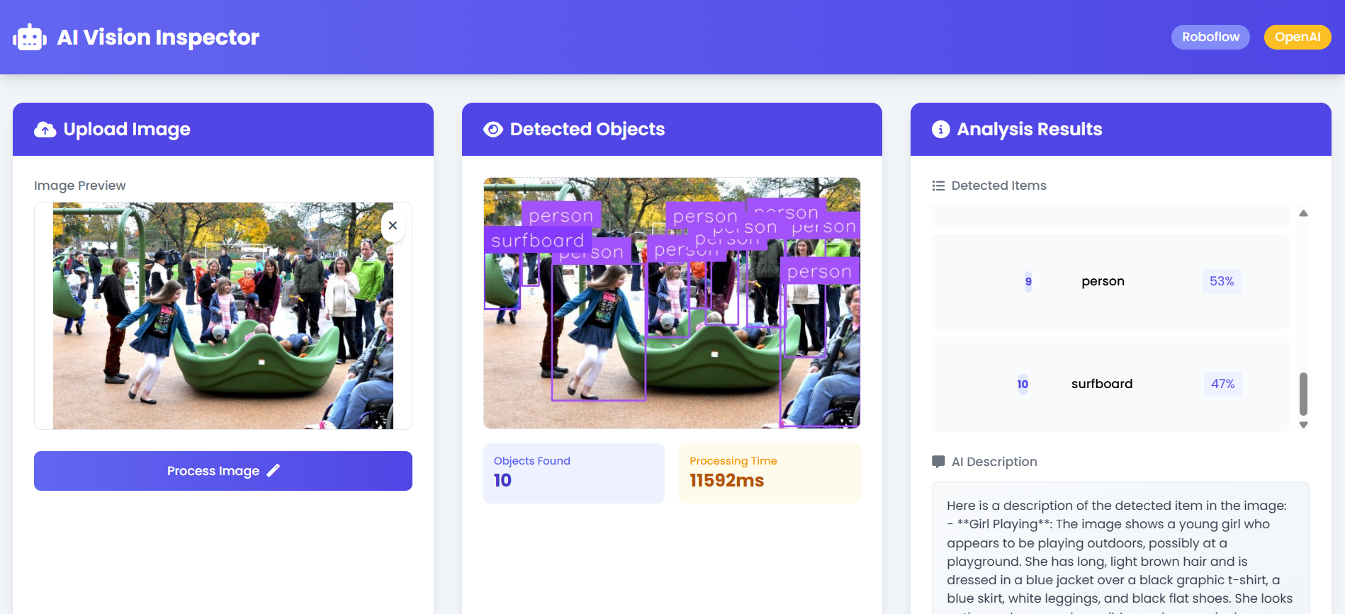Remove the preview image with X button
Screen dimensions: 1345x614
click(x=393, y=226)
